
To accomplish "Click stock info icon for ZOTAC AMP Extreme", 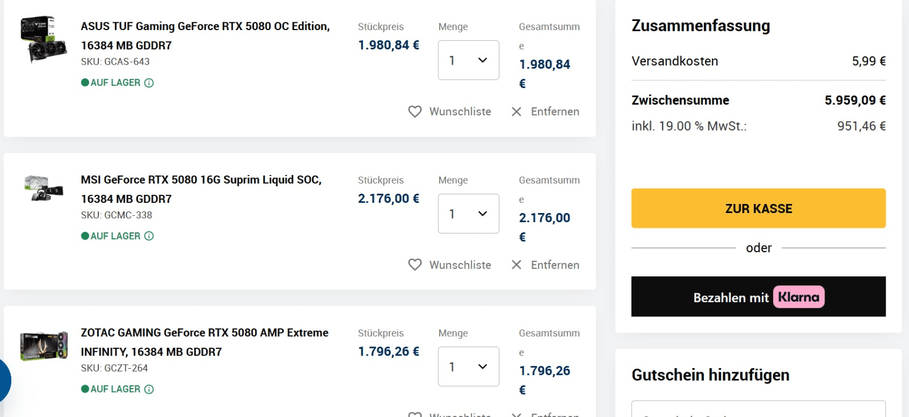I will pos(149,389).
